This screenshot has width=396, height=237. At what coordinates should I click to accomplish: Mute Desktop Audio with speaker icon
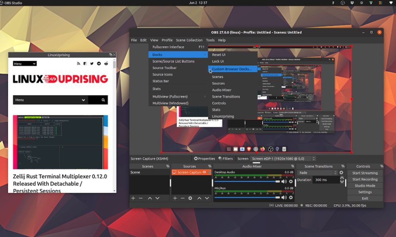[x=284, y=181]
